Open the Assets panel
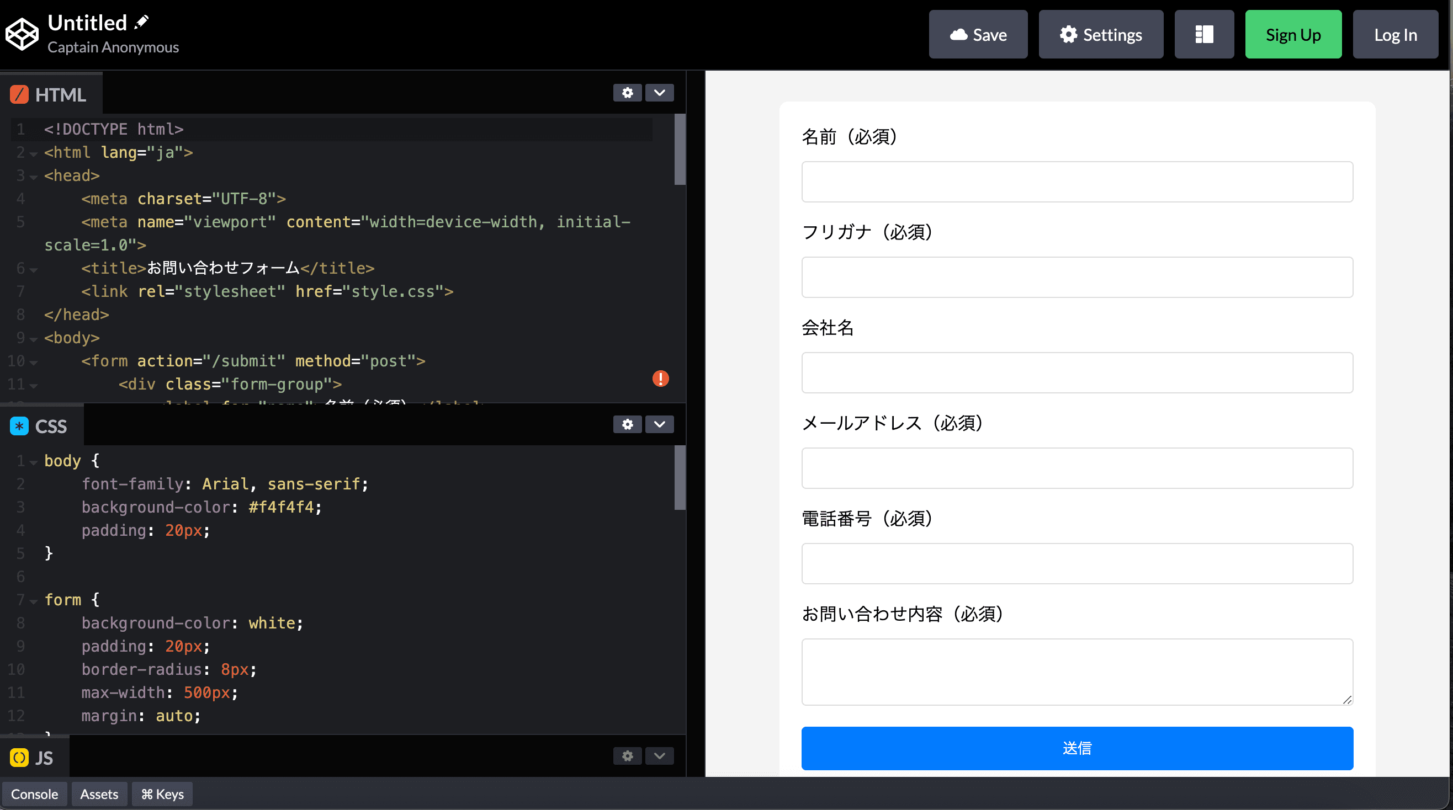 pos(99,793)
